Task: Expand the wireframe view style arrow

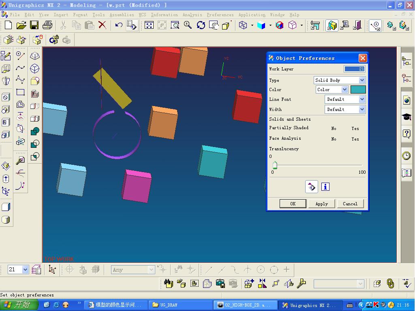Action: click(x=252, y=26)
